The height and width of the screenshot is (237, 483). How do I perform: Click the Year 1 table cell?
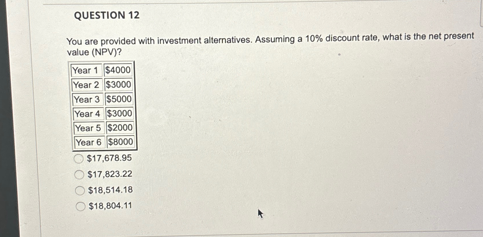point(87,70)
